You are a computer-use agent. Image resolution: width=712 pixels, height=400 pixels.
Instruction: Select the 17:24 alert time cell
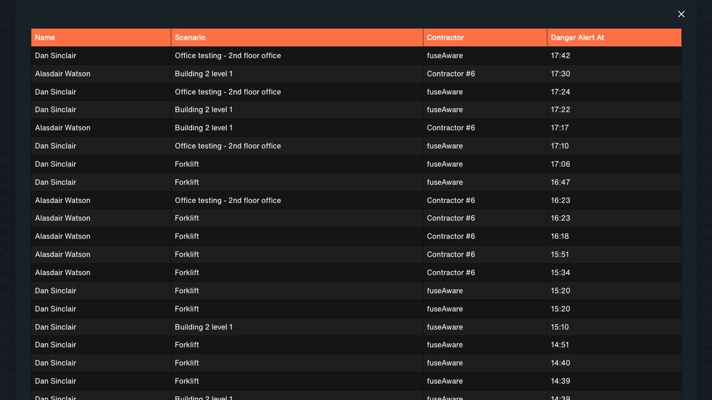click(x=560, y=92)
